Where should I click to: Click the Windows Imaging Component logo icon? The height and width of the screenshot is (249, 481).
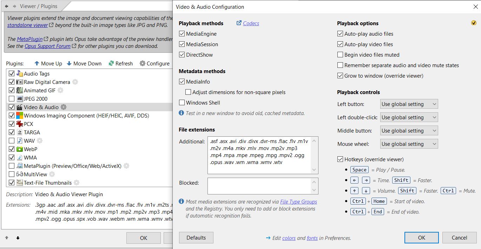20,115
